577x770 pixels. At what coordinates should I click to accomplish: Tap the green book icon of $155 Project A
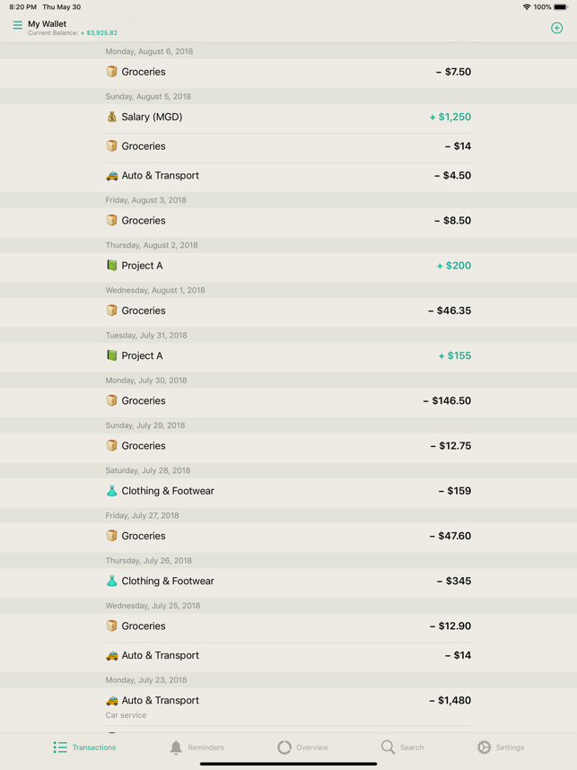[112, 355]
